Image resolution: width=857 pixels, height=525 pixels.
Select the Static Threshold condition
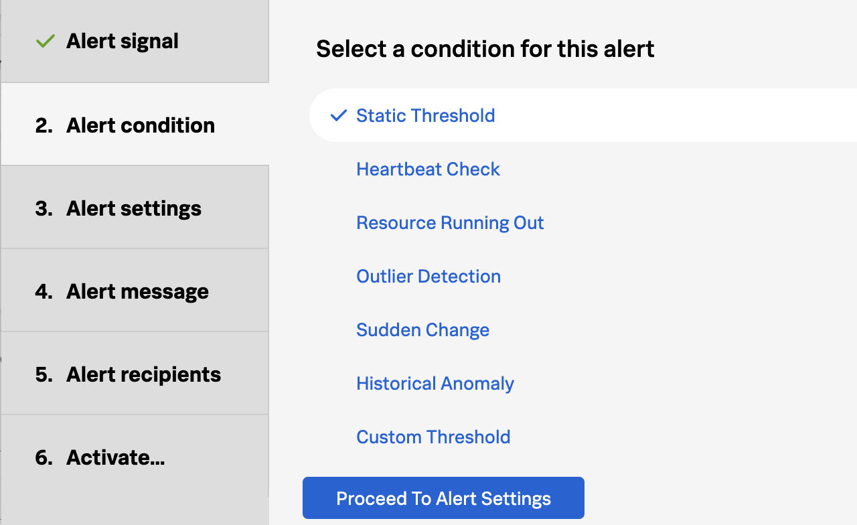425,115
